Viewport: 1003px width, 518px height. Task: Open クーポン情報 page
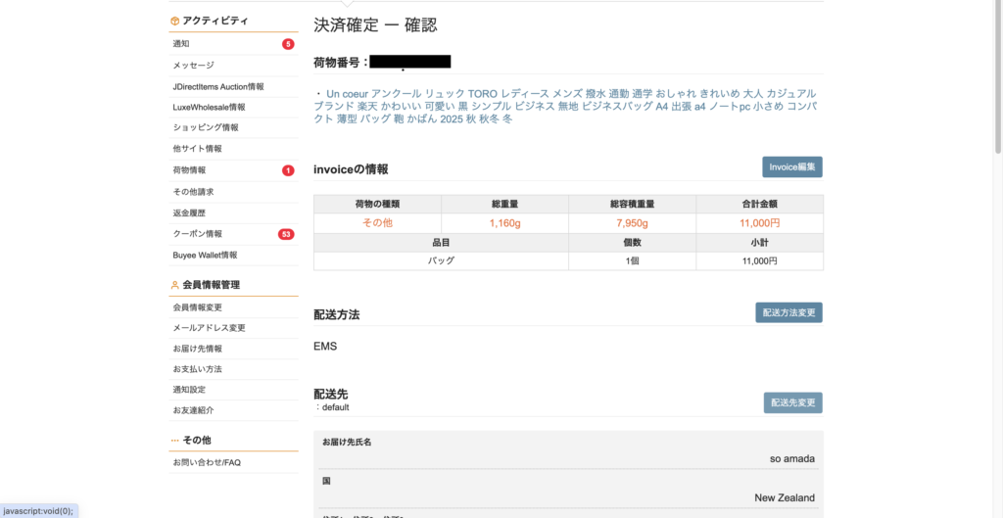click(x=197, y=234)
